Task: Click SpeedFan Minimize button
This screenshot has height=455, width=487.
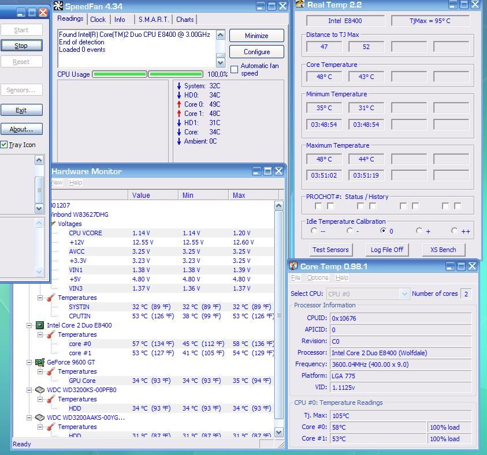Action: [256, 35]
